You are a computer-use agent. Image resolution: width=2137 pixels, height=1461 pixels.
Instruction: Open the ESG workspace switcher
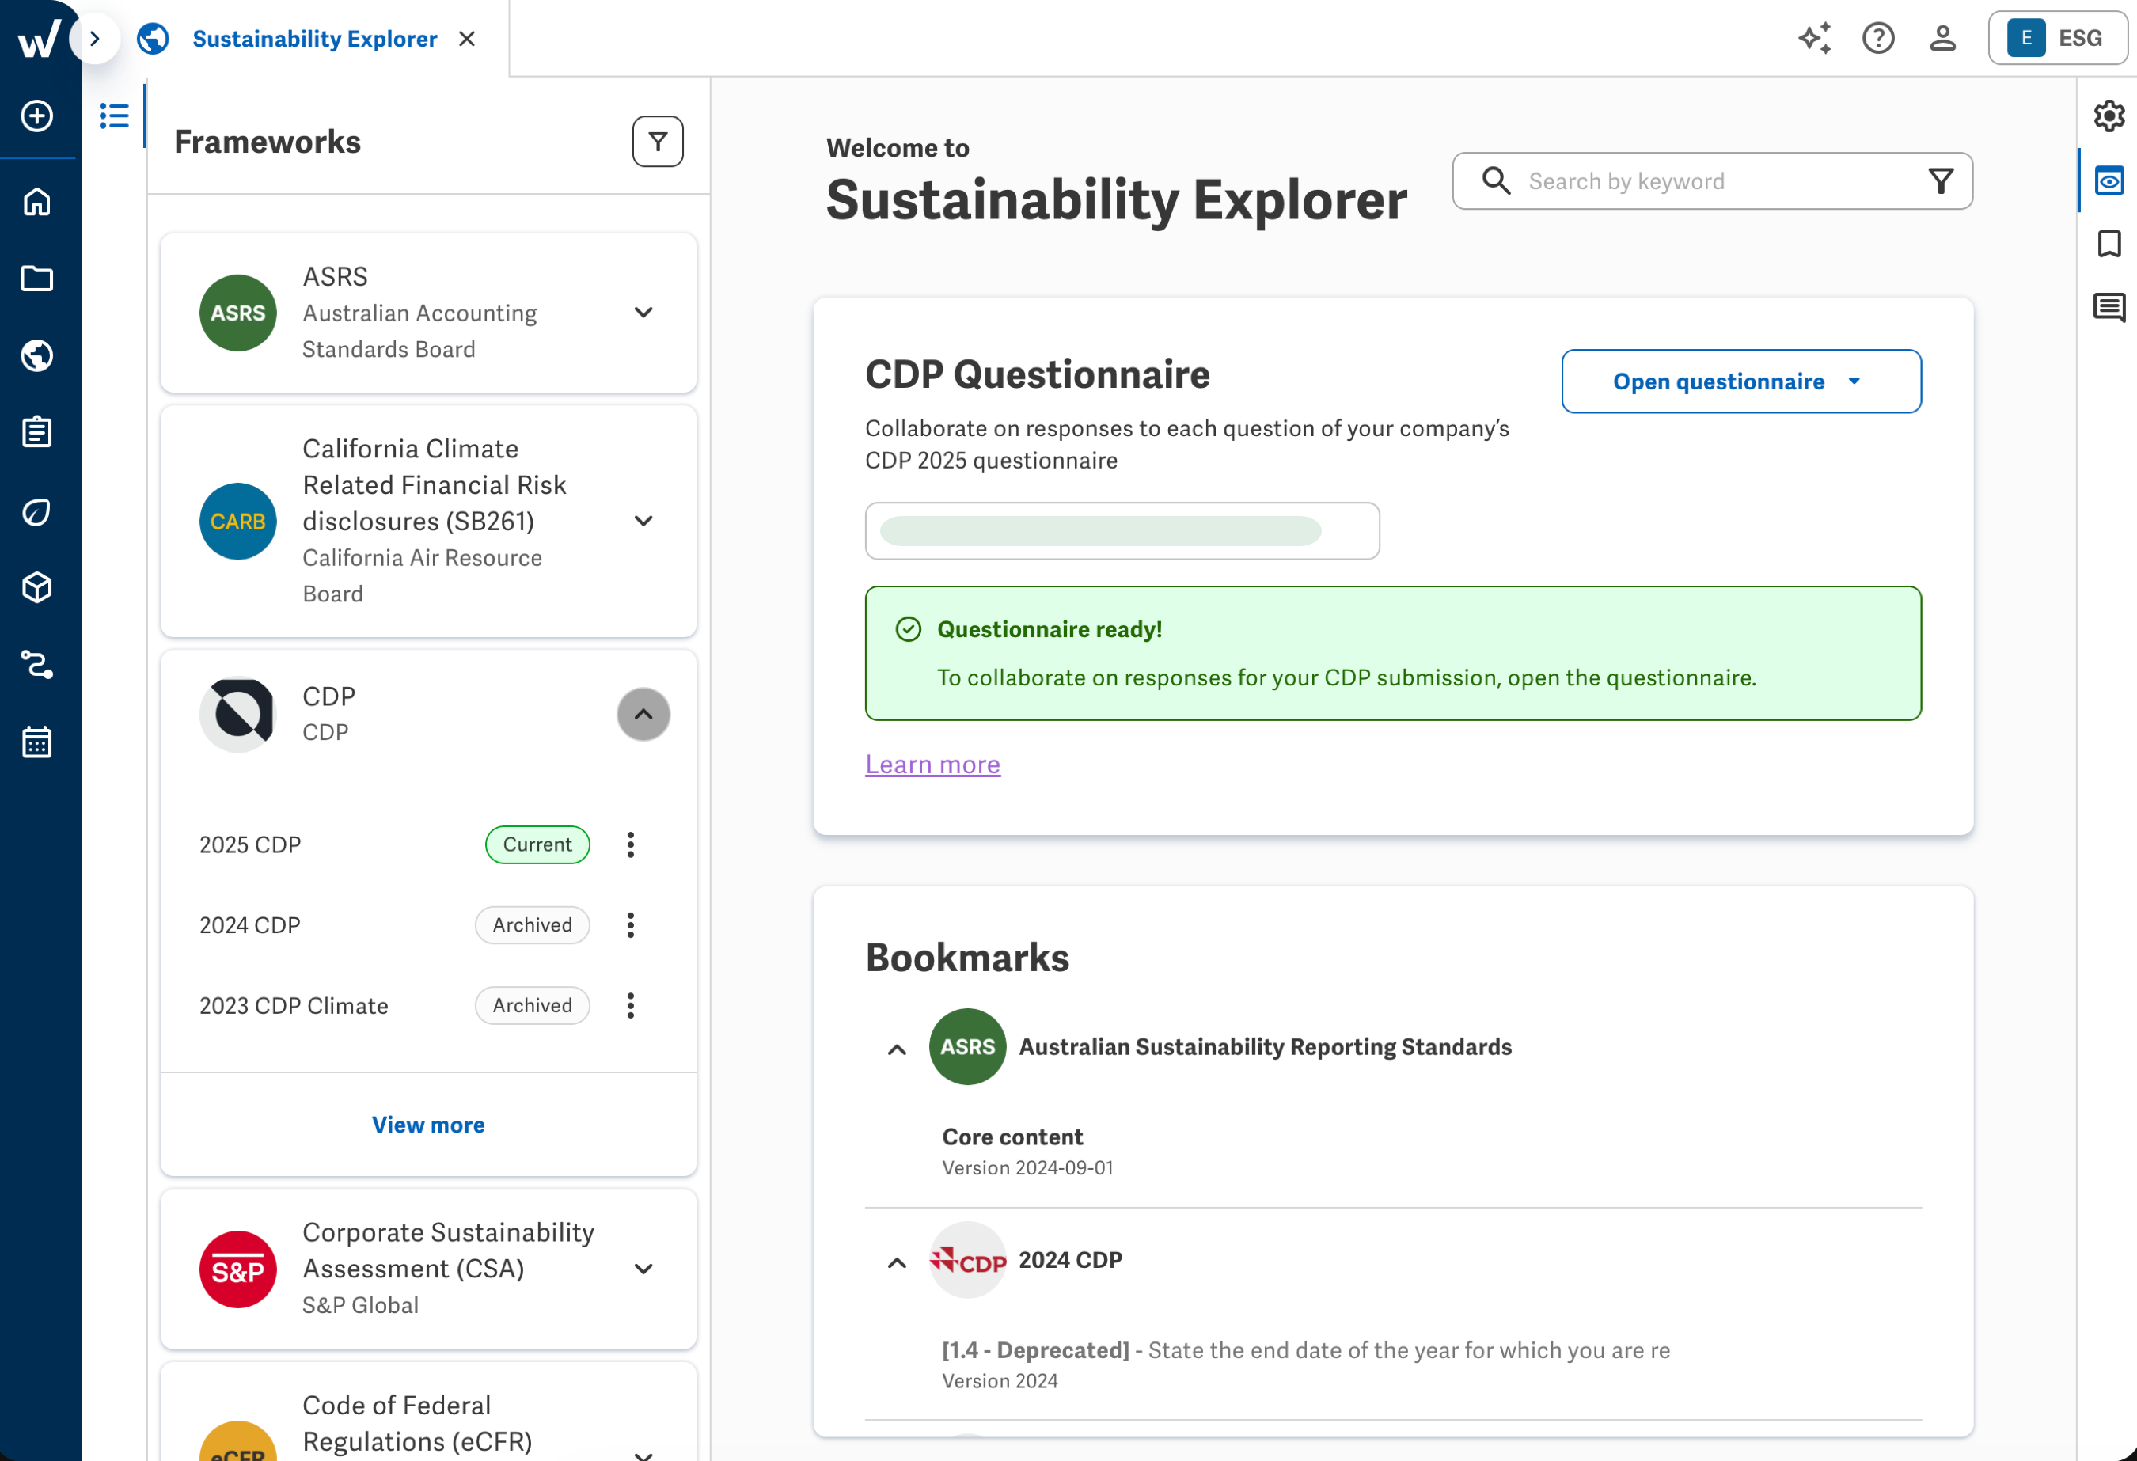(2058, 39)
